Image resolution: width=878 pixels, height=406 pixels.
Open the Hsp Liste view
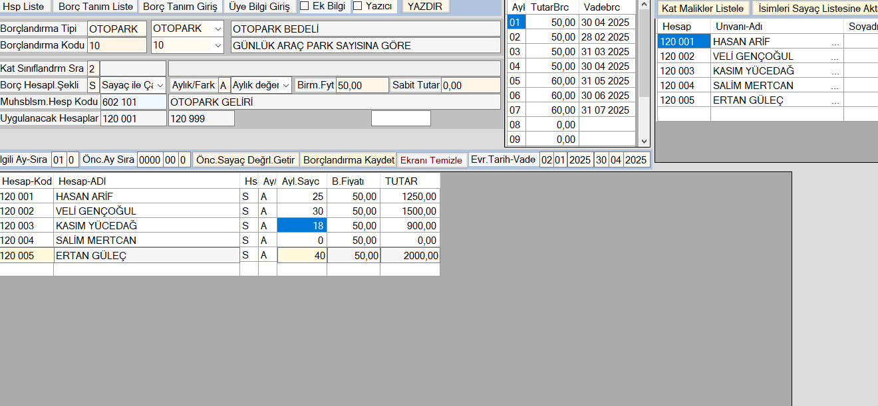pos(25,7)
